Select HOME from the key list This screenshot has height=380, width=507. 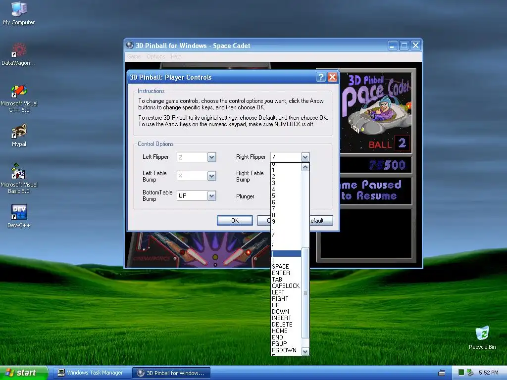click(286, 331)
